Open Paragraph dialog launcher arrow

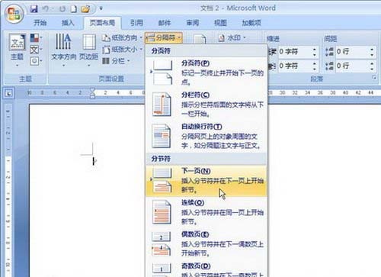pos(374,78)
